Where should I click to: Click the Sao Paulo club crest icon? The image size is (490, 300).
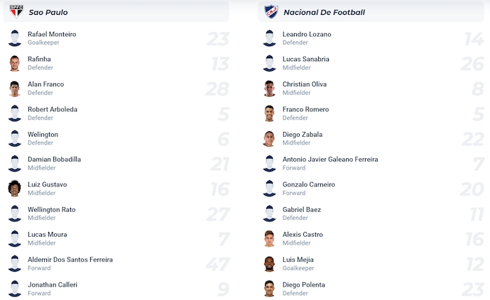coord(16,11)
